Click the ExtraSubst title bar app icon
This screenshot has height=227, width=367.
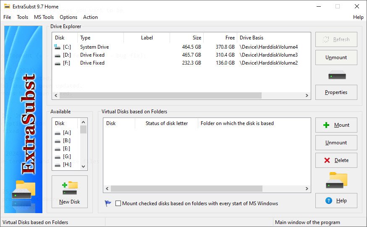click(x=7, y=6)
